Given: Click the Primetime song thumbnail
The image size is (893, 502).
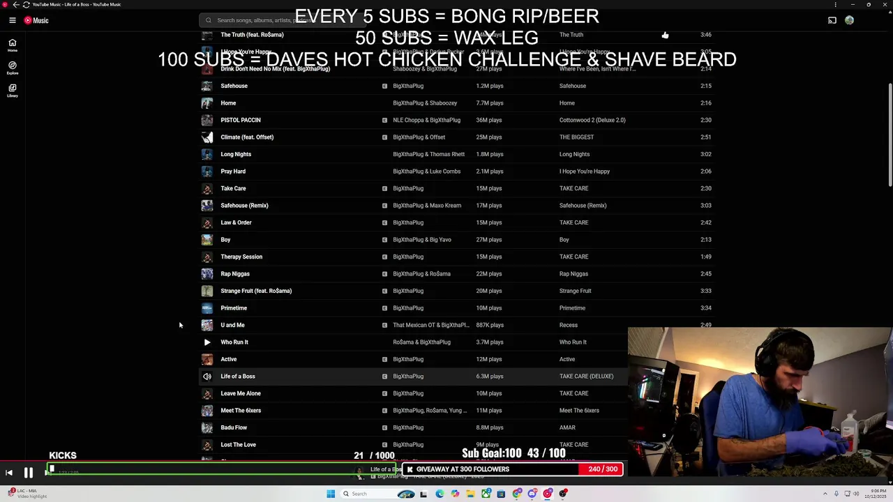Looking at the screenshot, I should pos(207,308).
